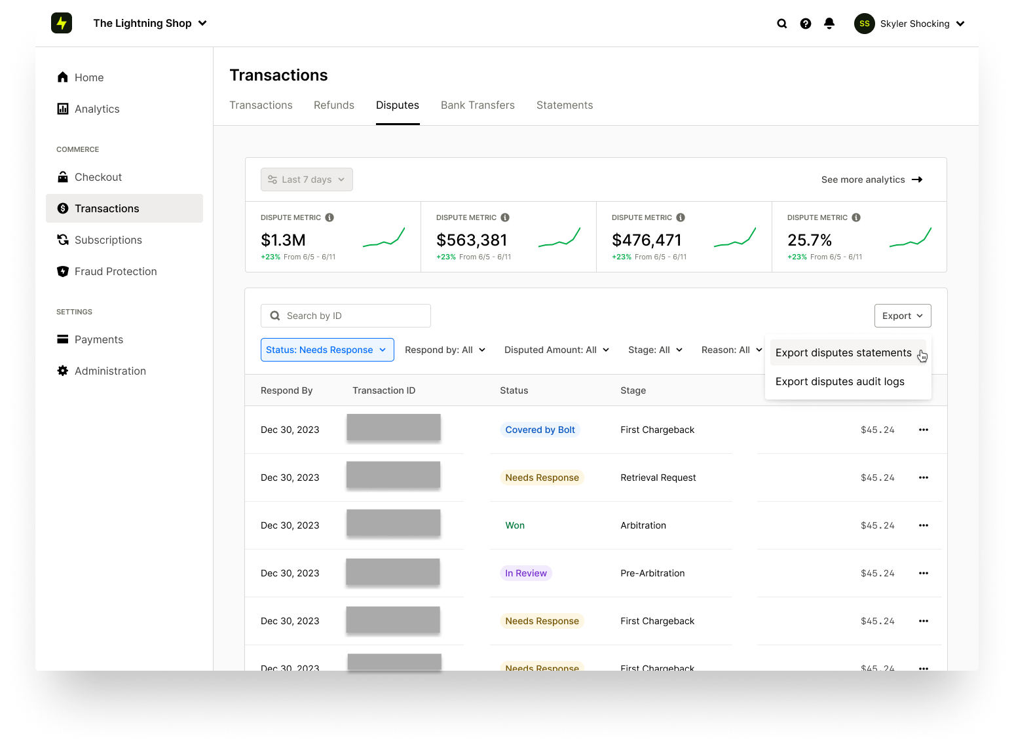This screenshot has width=1014, height=748.
Task: Click the Won status label
Action: coord(515,525)
